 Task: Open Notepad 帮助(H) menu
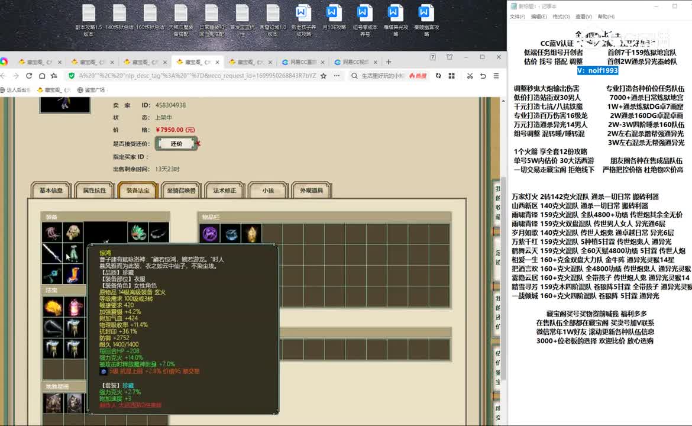[606, 17]
